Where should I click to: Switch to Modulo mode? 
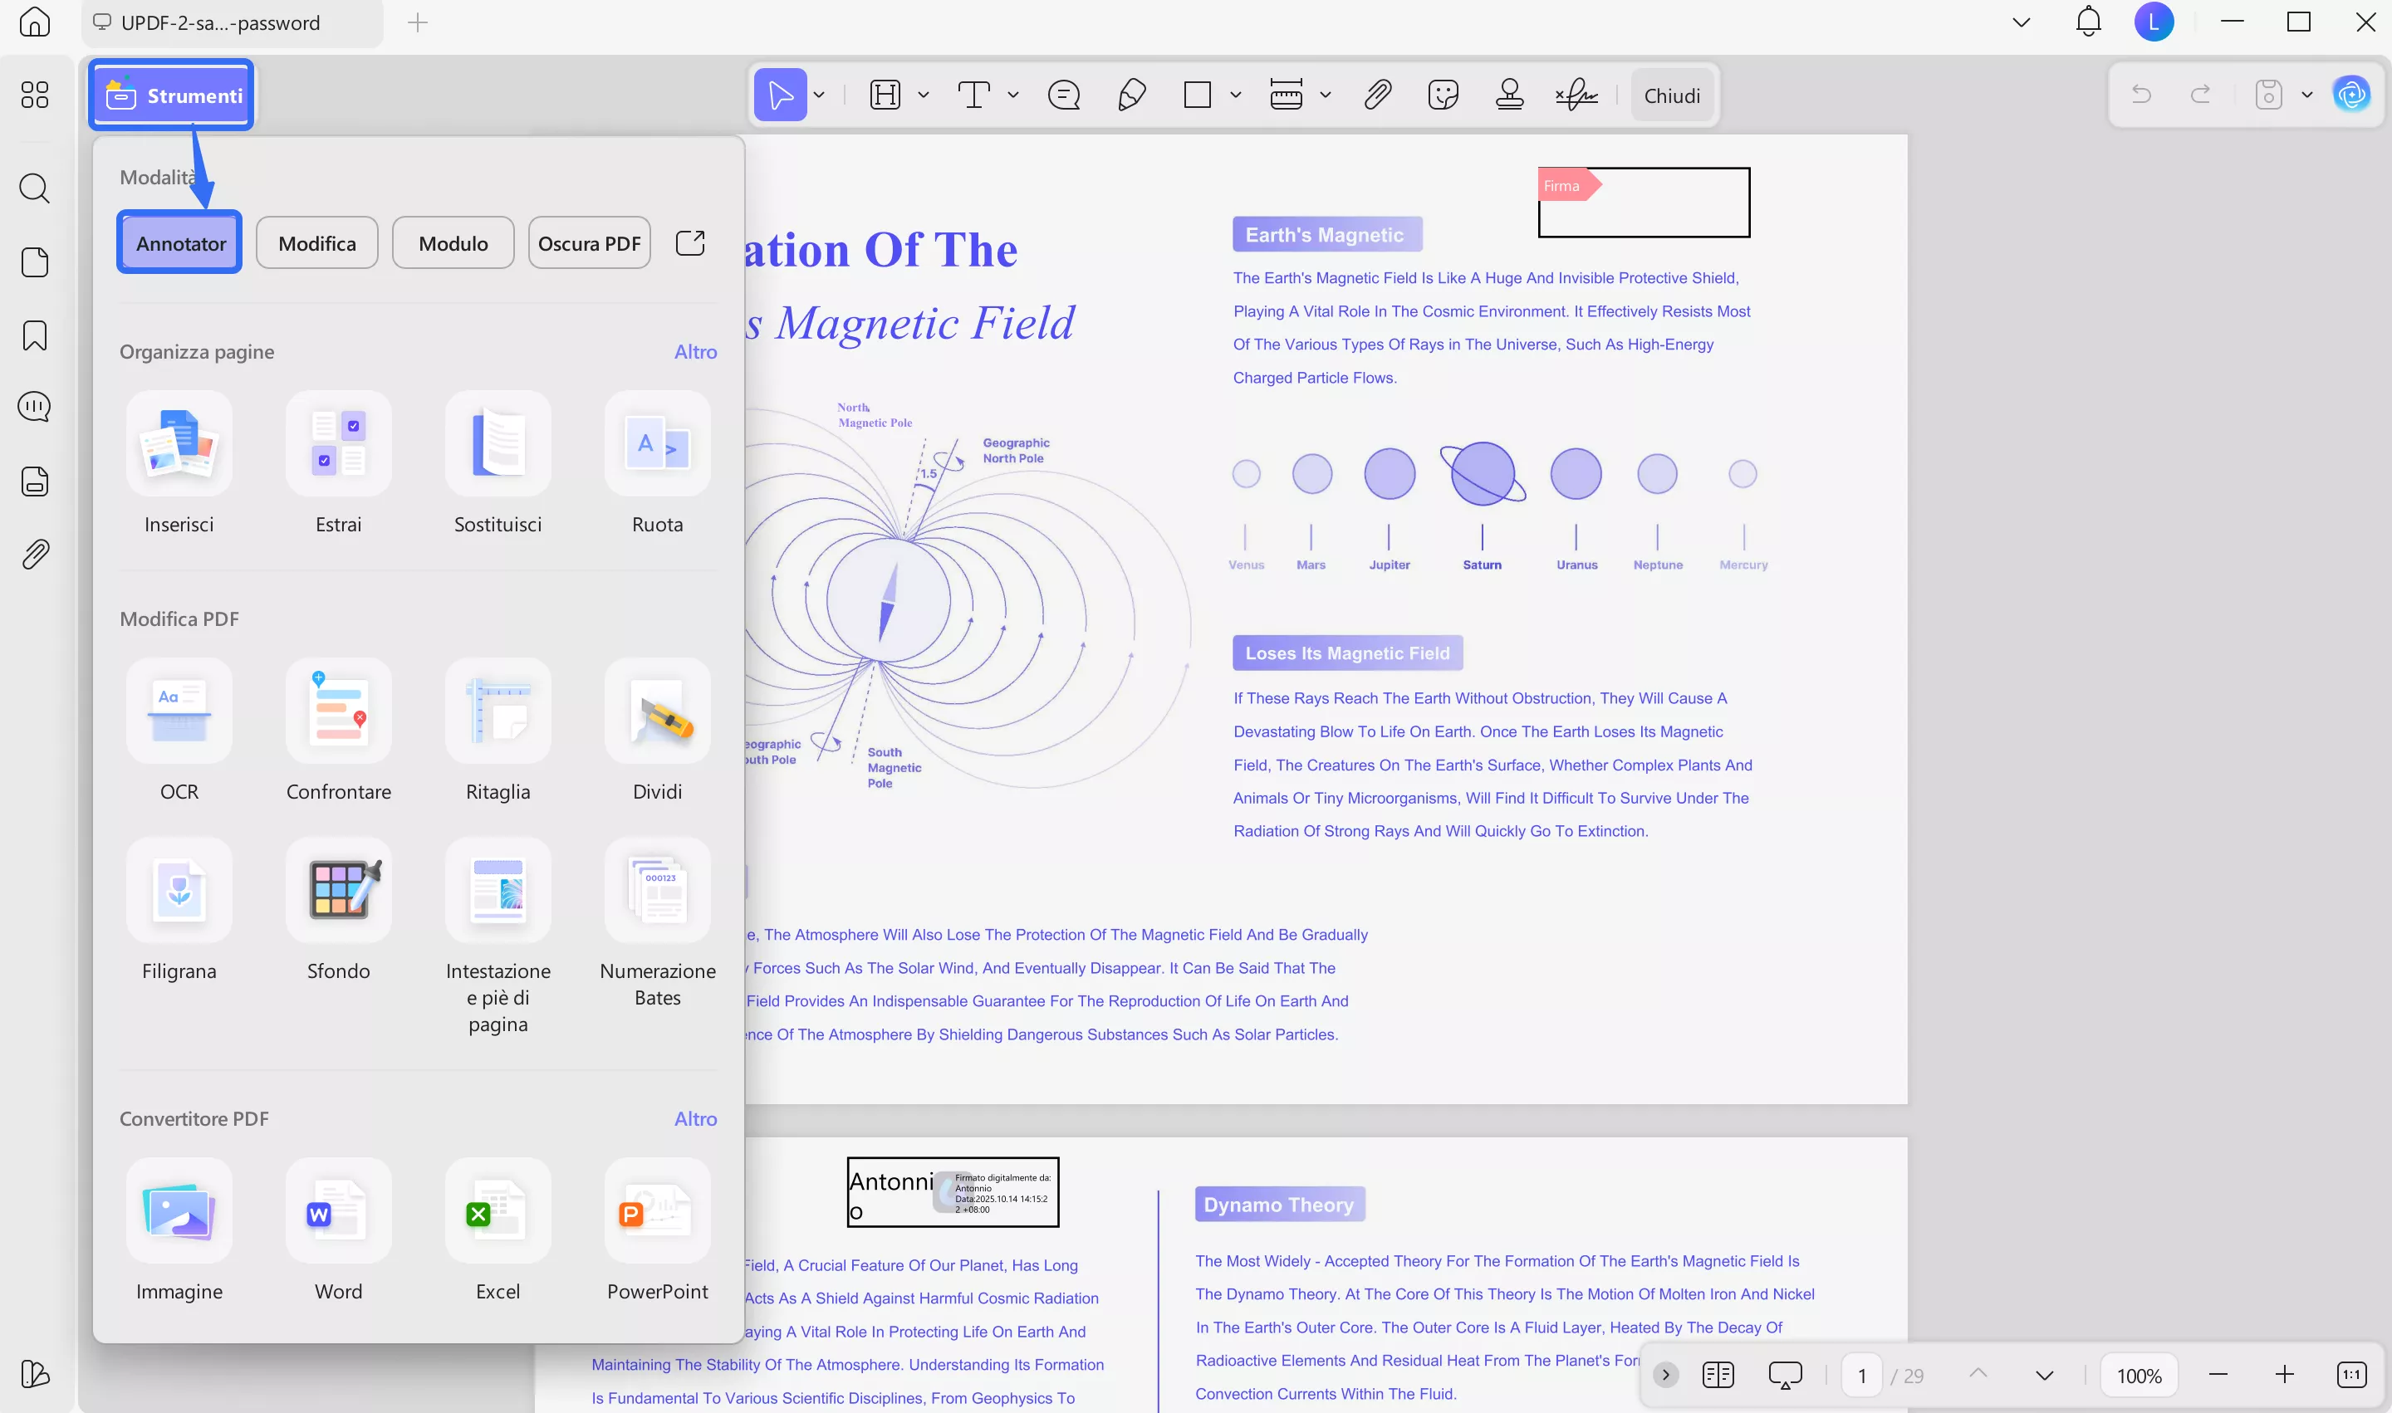point(453,244)
